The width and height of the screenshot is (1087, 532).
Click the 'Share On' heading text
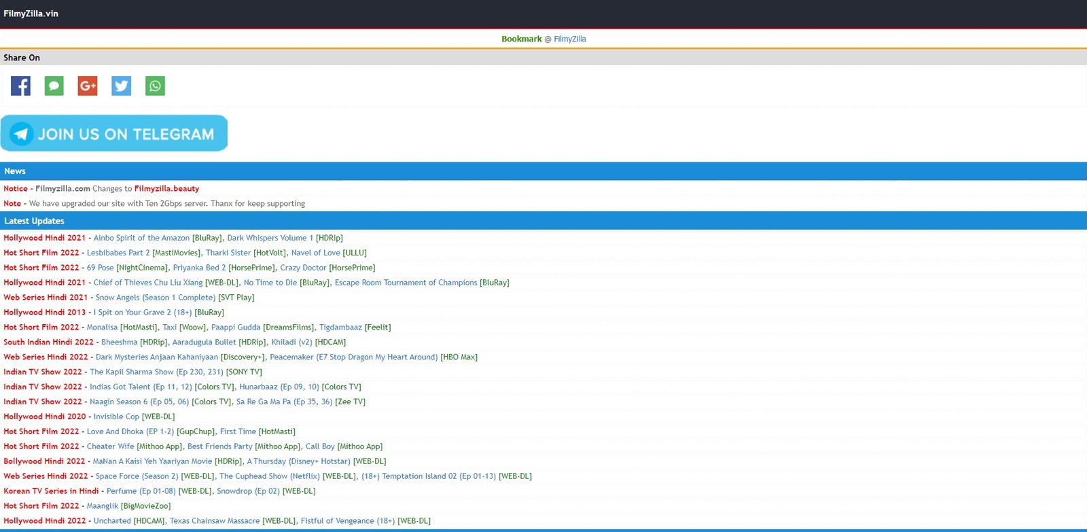click(x=22, y=58)
